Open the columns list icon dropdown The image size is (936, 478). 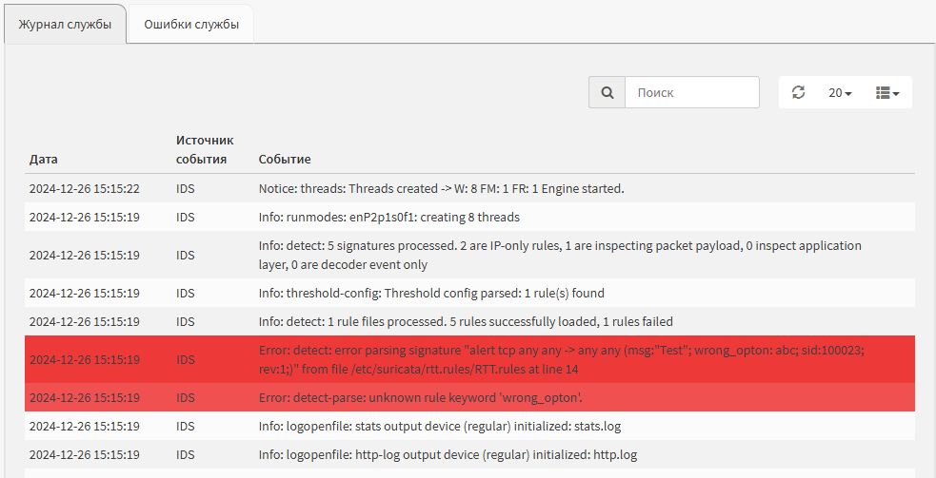pyautogui.click(x=887, y=92)
